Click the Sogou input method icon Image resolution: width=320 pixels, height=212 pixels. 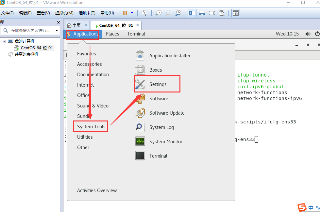[302, 207]
